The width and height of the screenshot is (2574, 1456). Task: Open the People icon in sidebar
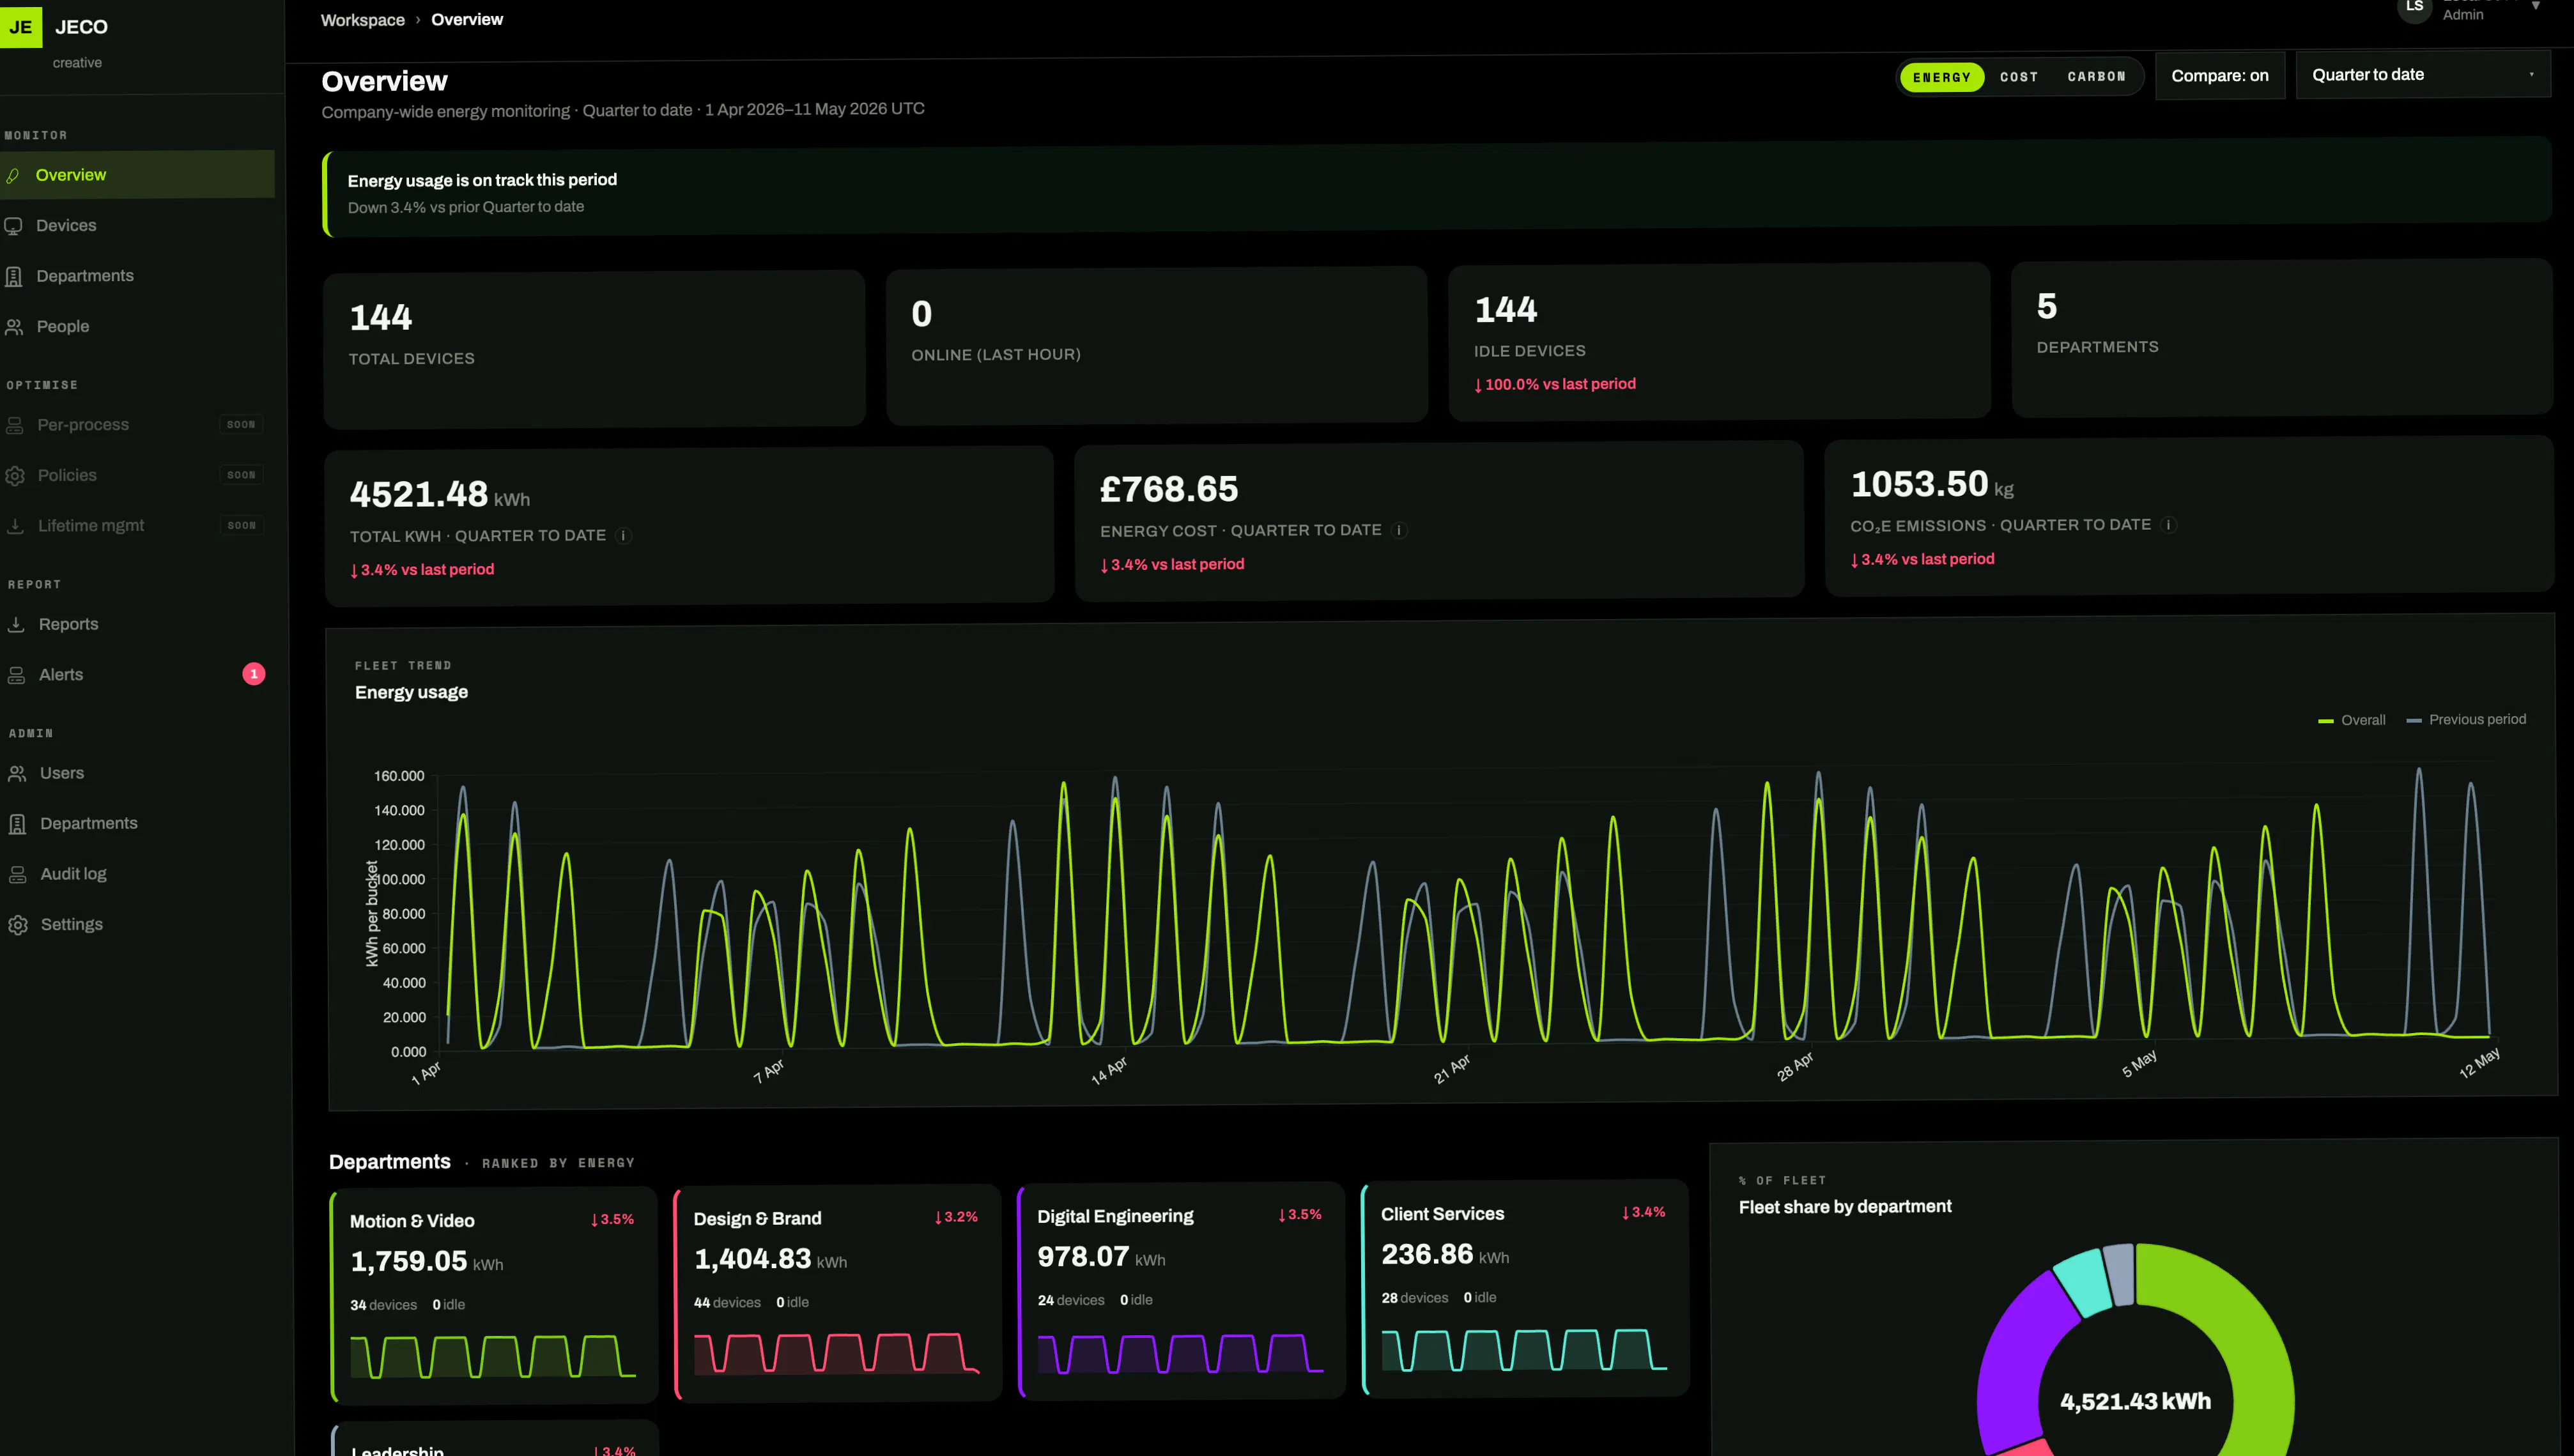tap(14, 327)
